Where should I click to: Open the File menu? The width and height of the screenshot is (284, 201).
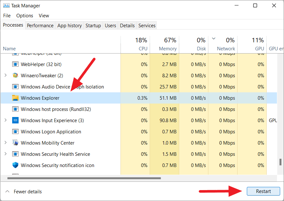point(7,16)
